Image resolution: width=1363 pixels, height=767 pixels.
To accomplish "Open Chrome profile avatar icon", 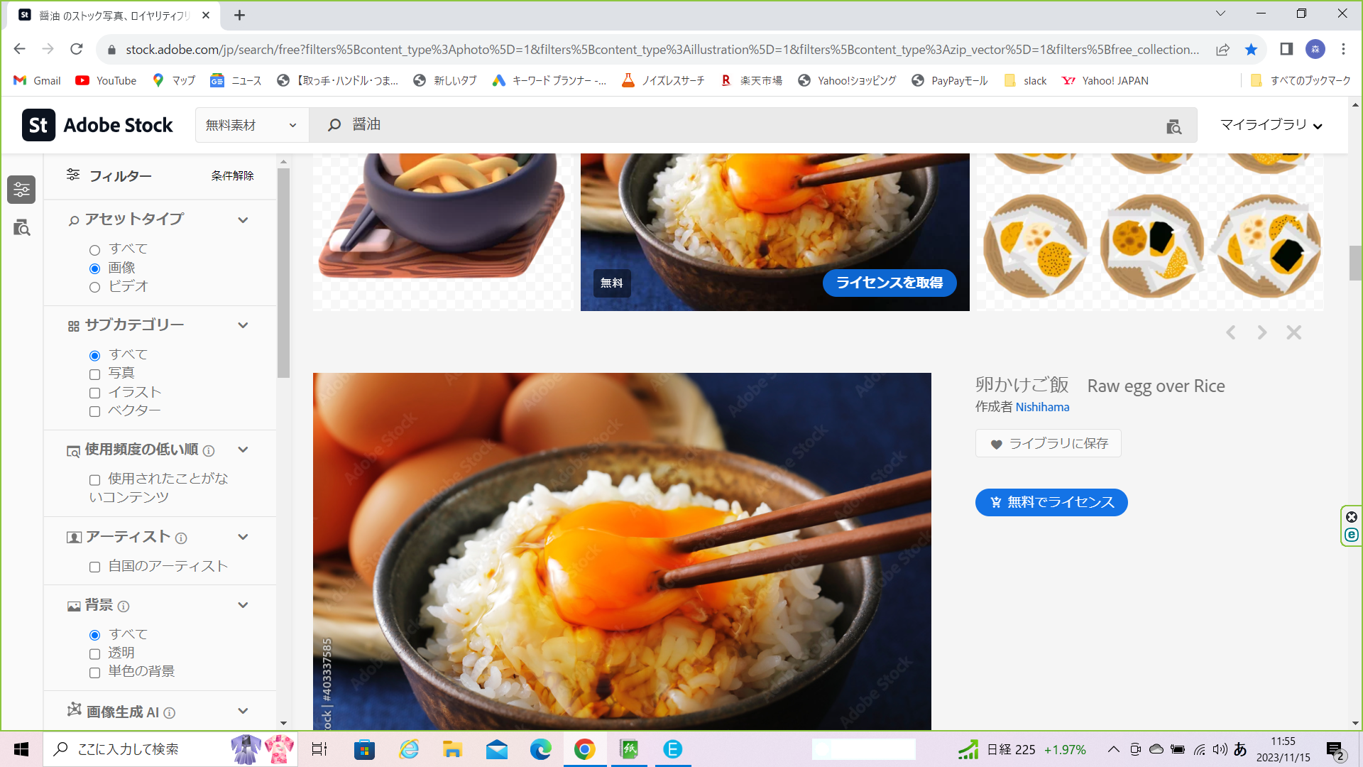I will point(1315,49).
